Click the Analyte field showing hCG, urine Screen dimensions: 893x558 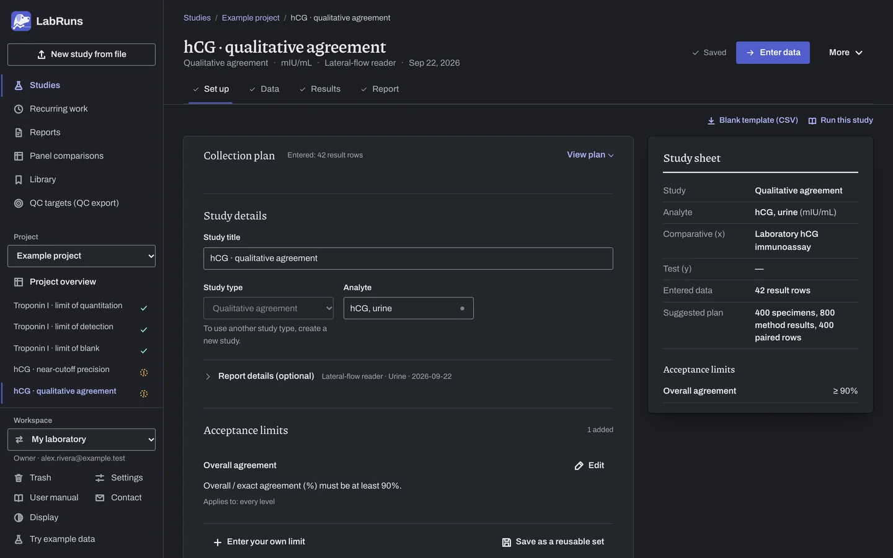(x=409, y=308)
